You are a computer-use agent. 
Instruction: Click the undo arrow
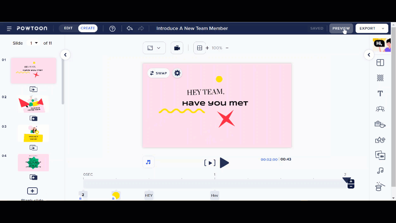point(130,28)
